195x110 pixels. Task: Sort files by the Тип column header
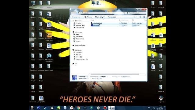pos(133,20)
